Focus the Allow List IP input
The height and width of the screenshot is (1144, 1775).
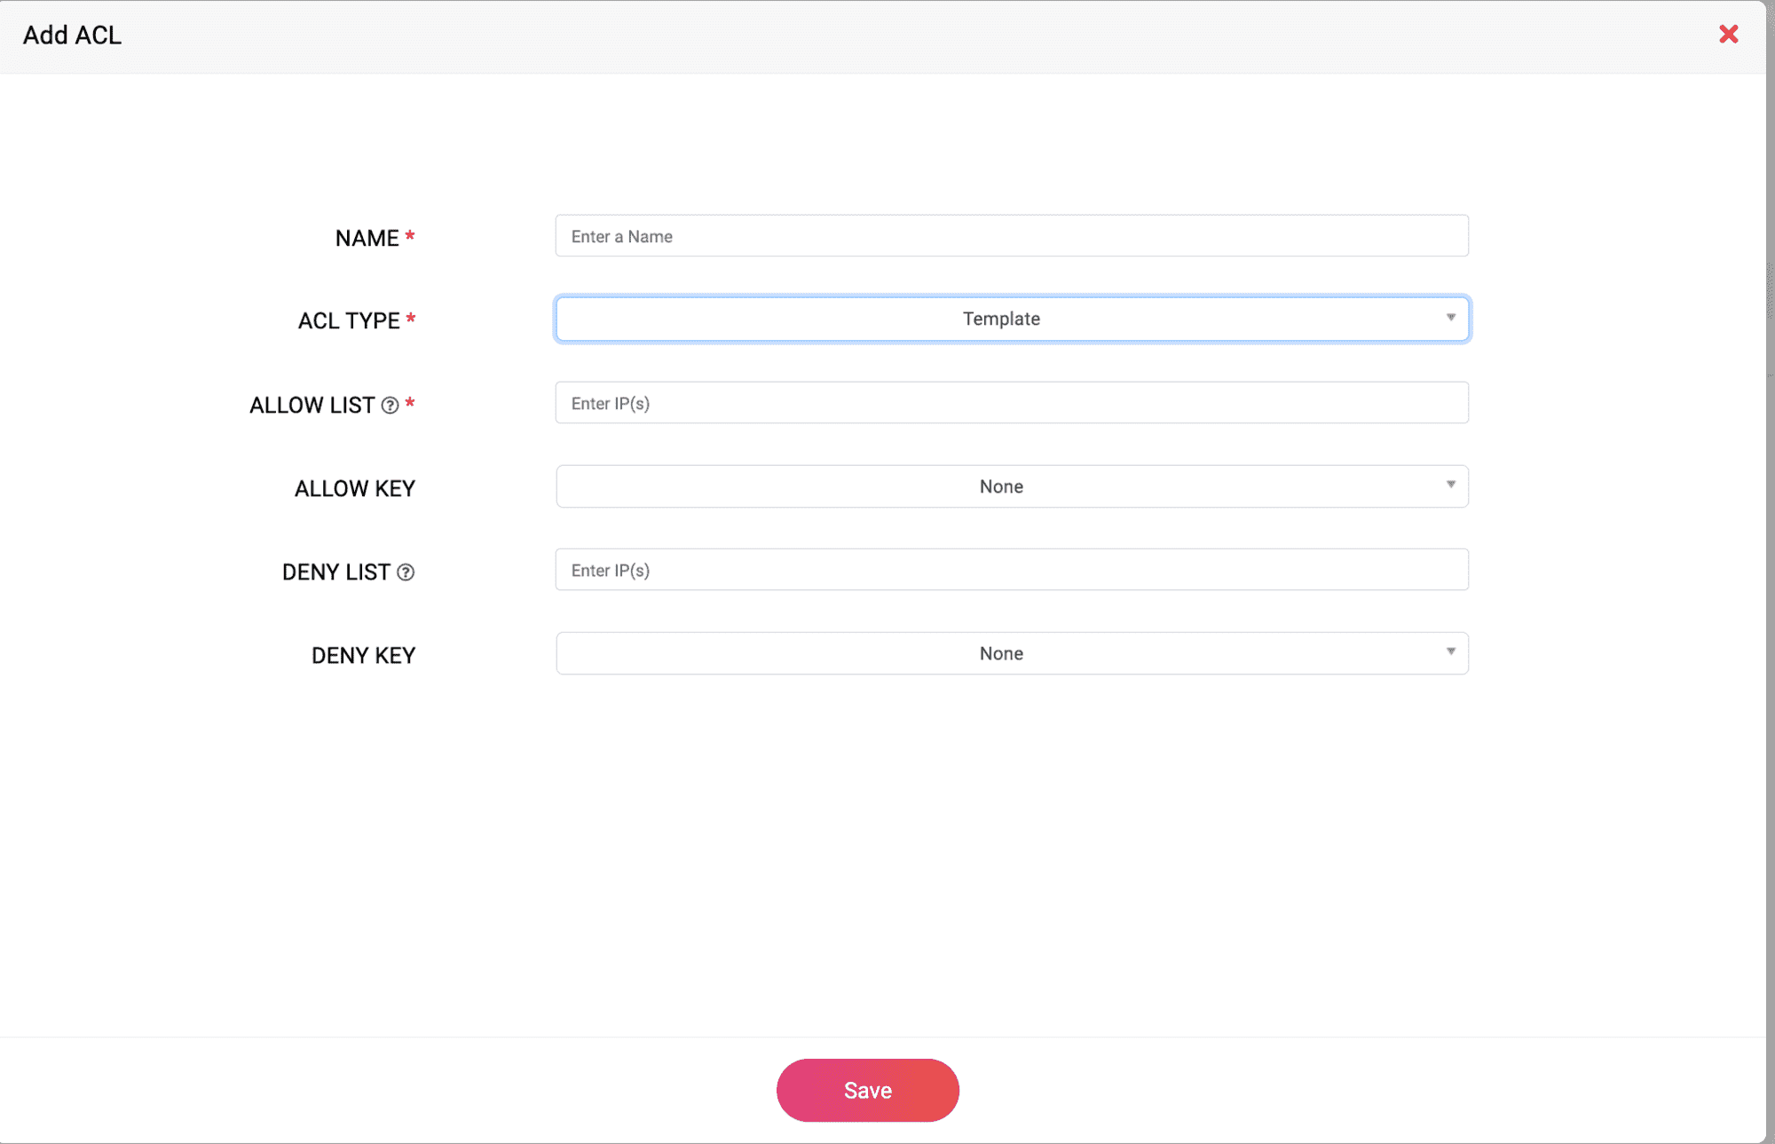(x=1010, y=402)
